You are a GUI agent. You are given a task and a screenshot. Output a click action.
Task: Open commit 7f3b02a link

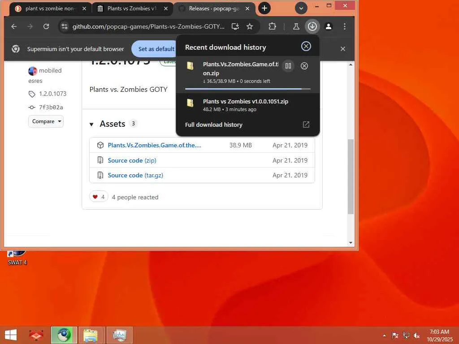click(51, 107)
